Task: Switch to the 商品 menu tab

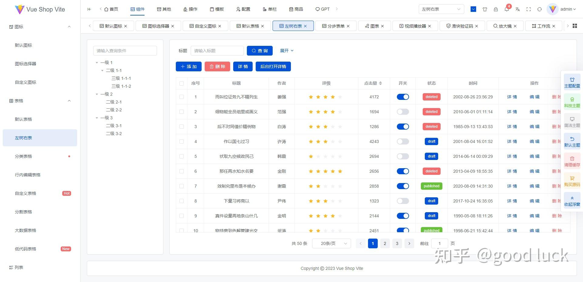Action: coord(296,9)
